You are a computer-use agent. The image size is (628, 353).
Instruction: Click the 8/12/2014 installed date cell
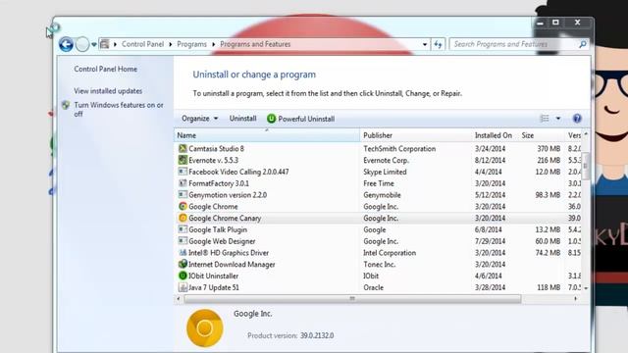click(x=491, y=160)
